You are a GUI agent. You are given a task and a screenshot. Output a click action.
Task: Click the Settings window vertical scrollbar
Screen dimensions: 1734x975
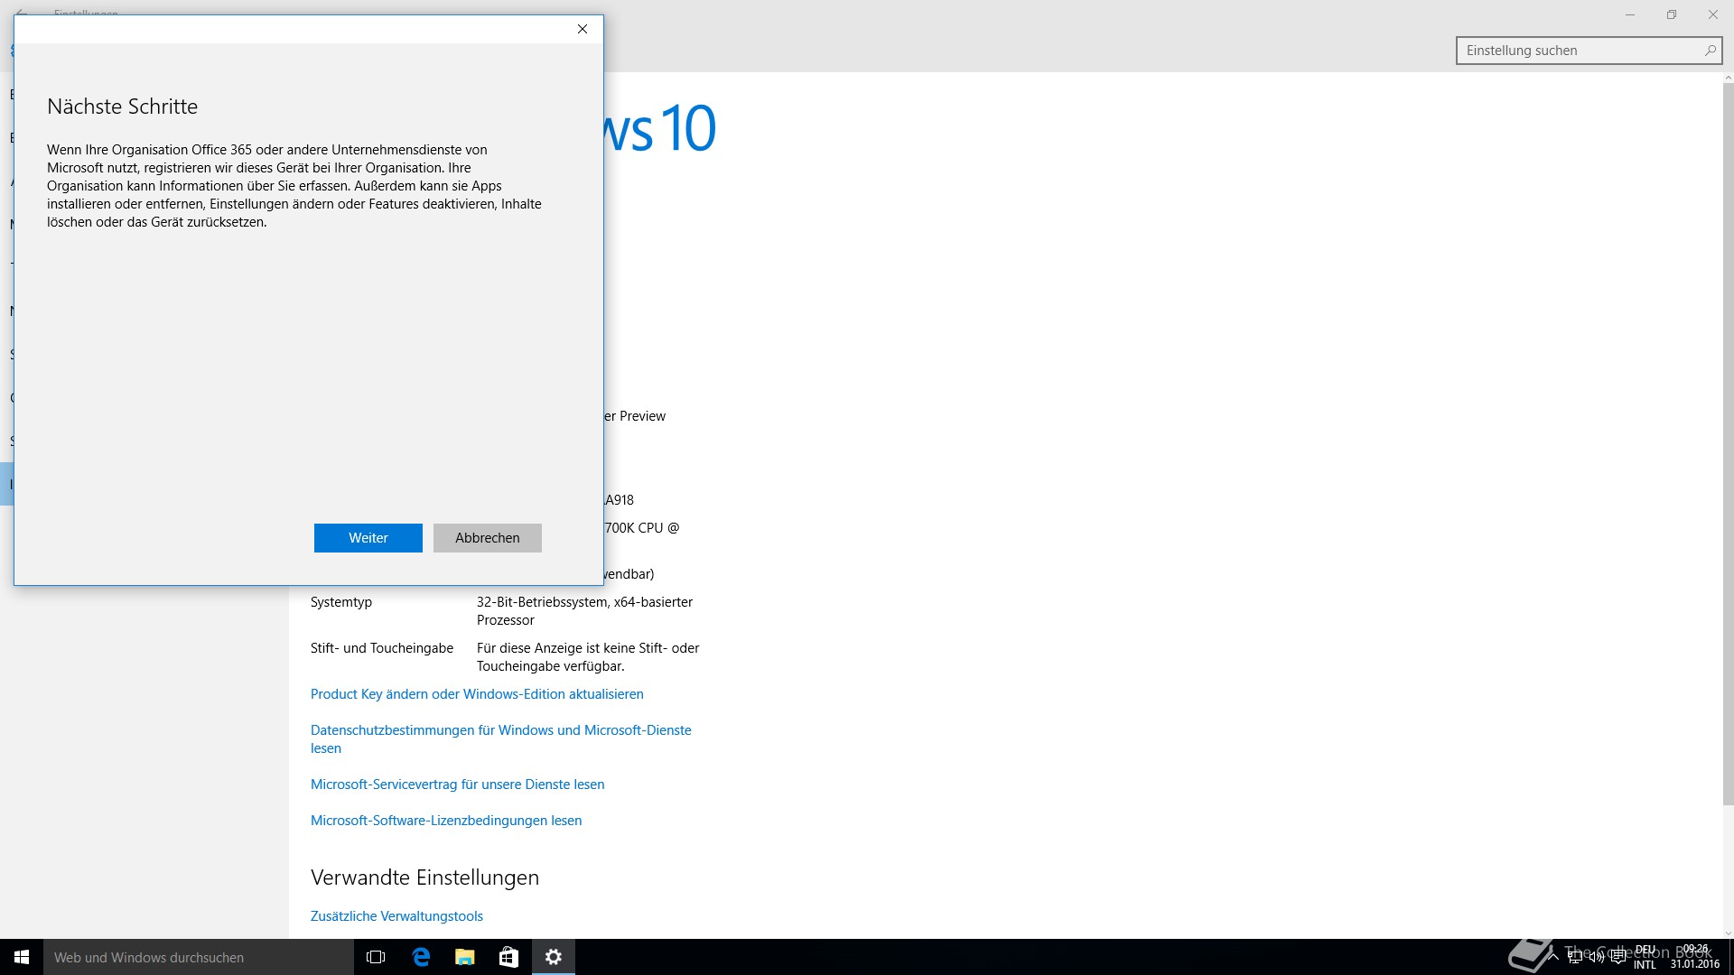1728,444
